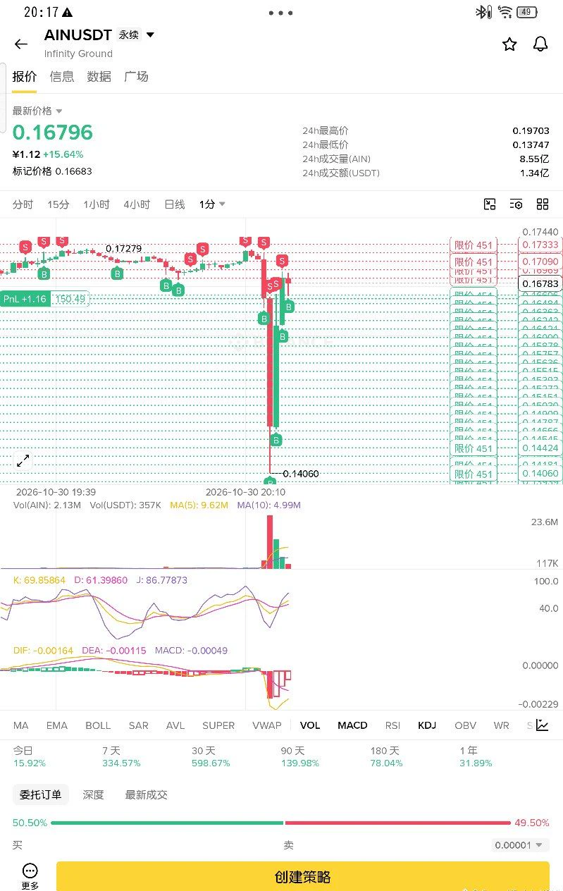Switch to the 数据 tab
The image size is (563, 891).
pyautogui.click(x=99, y=77)
